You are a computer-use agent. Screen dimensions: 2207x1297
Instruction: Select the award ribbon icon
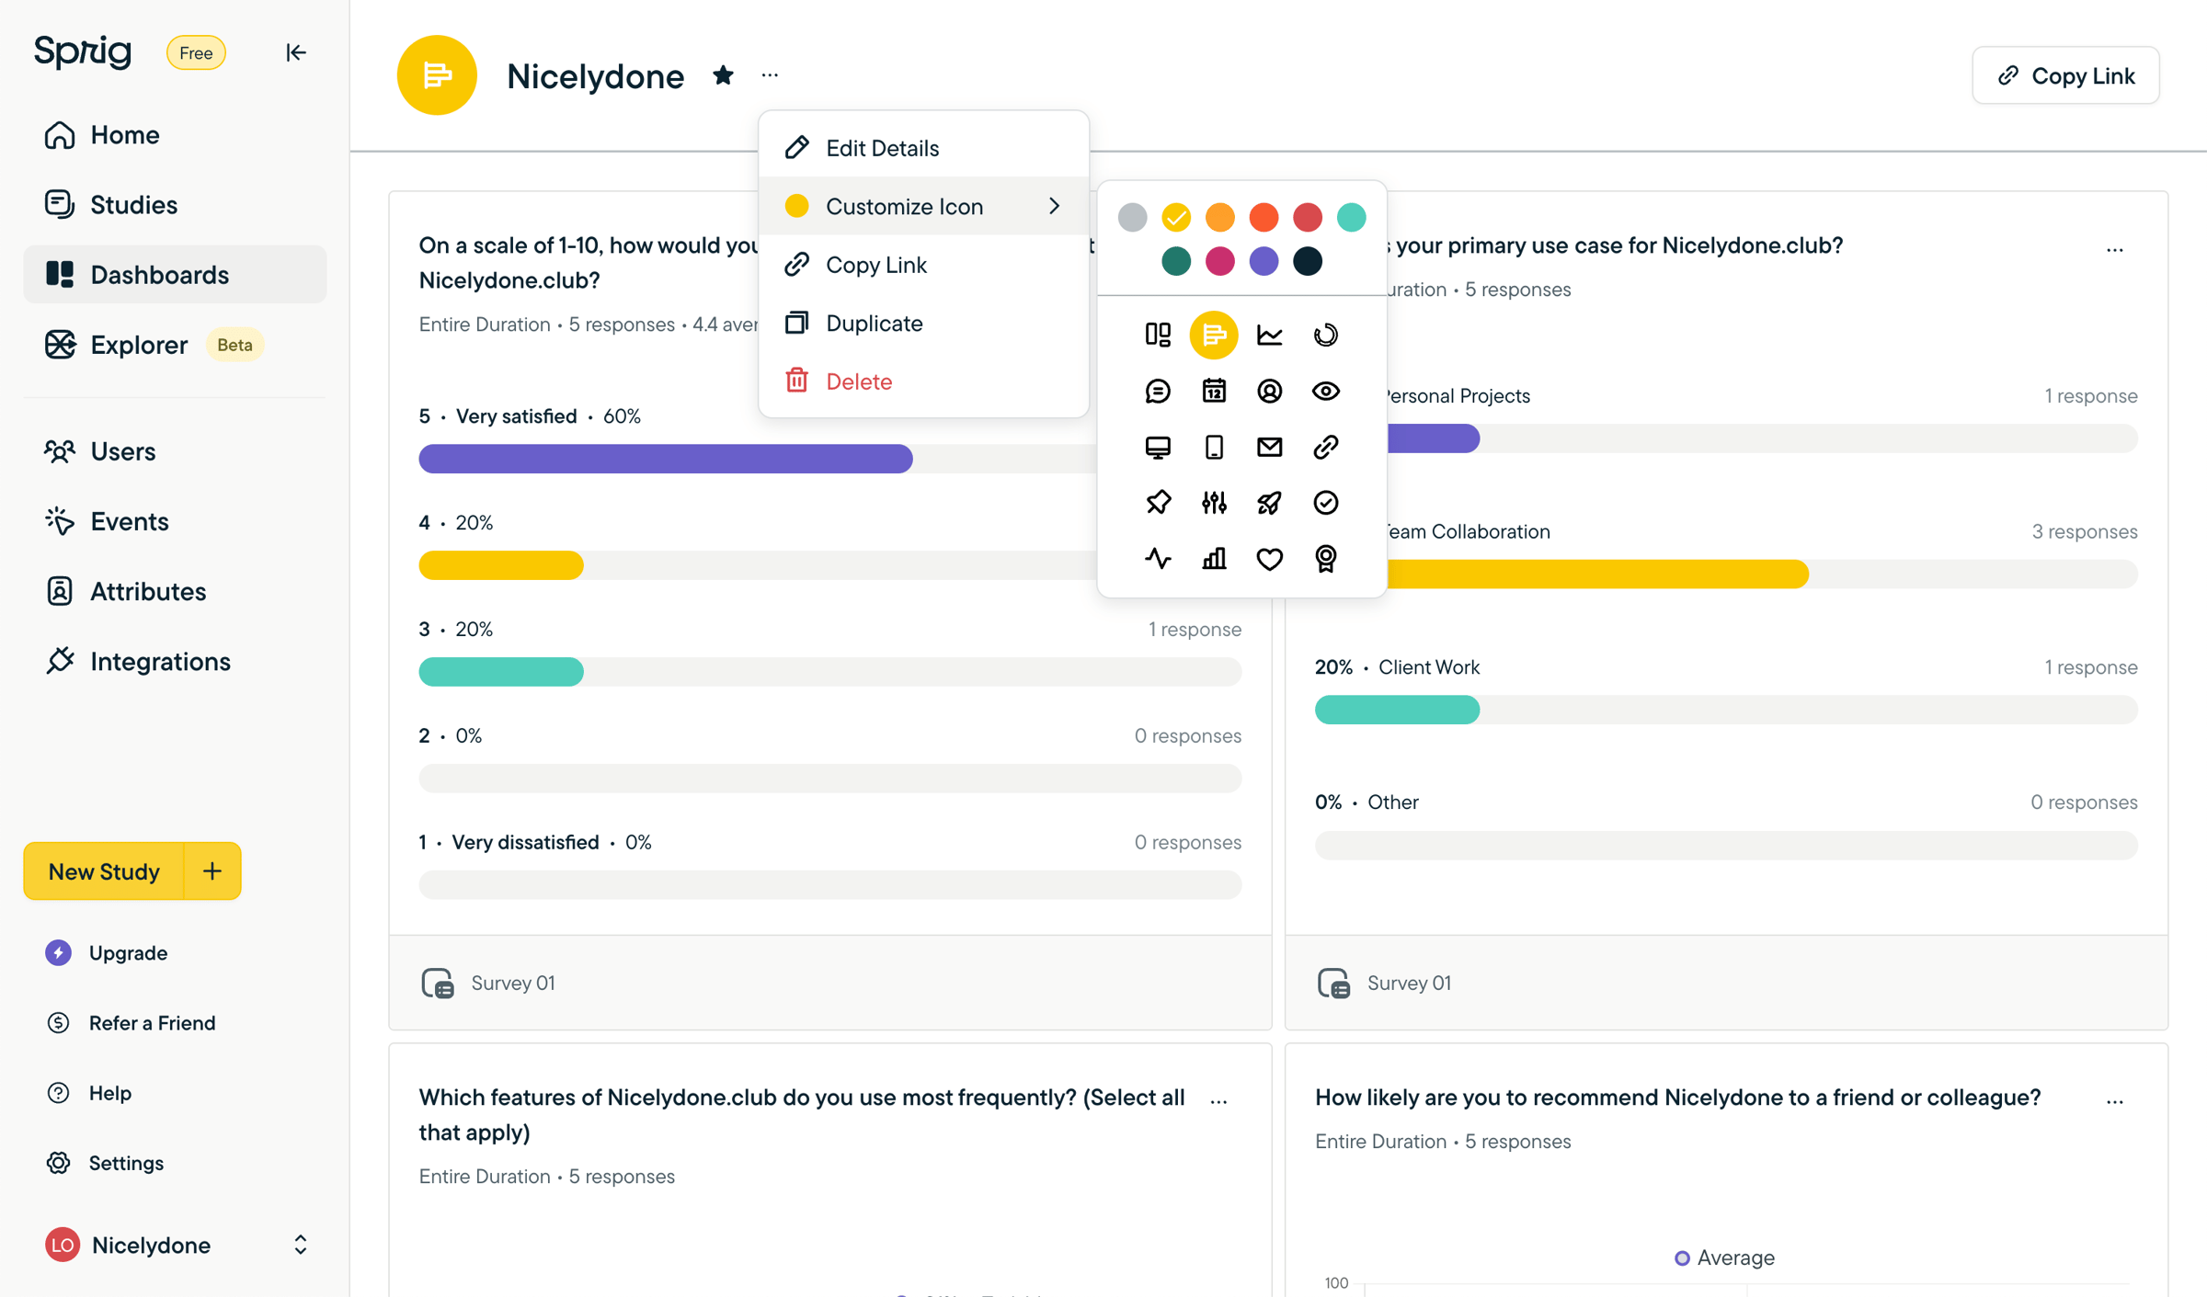pyautogui.click(x=1325, y=559)
